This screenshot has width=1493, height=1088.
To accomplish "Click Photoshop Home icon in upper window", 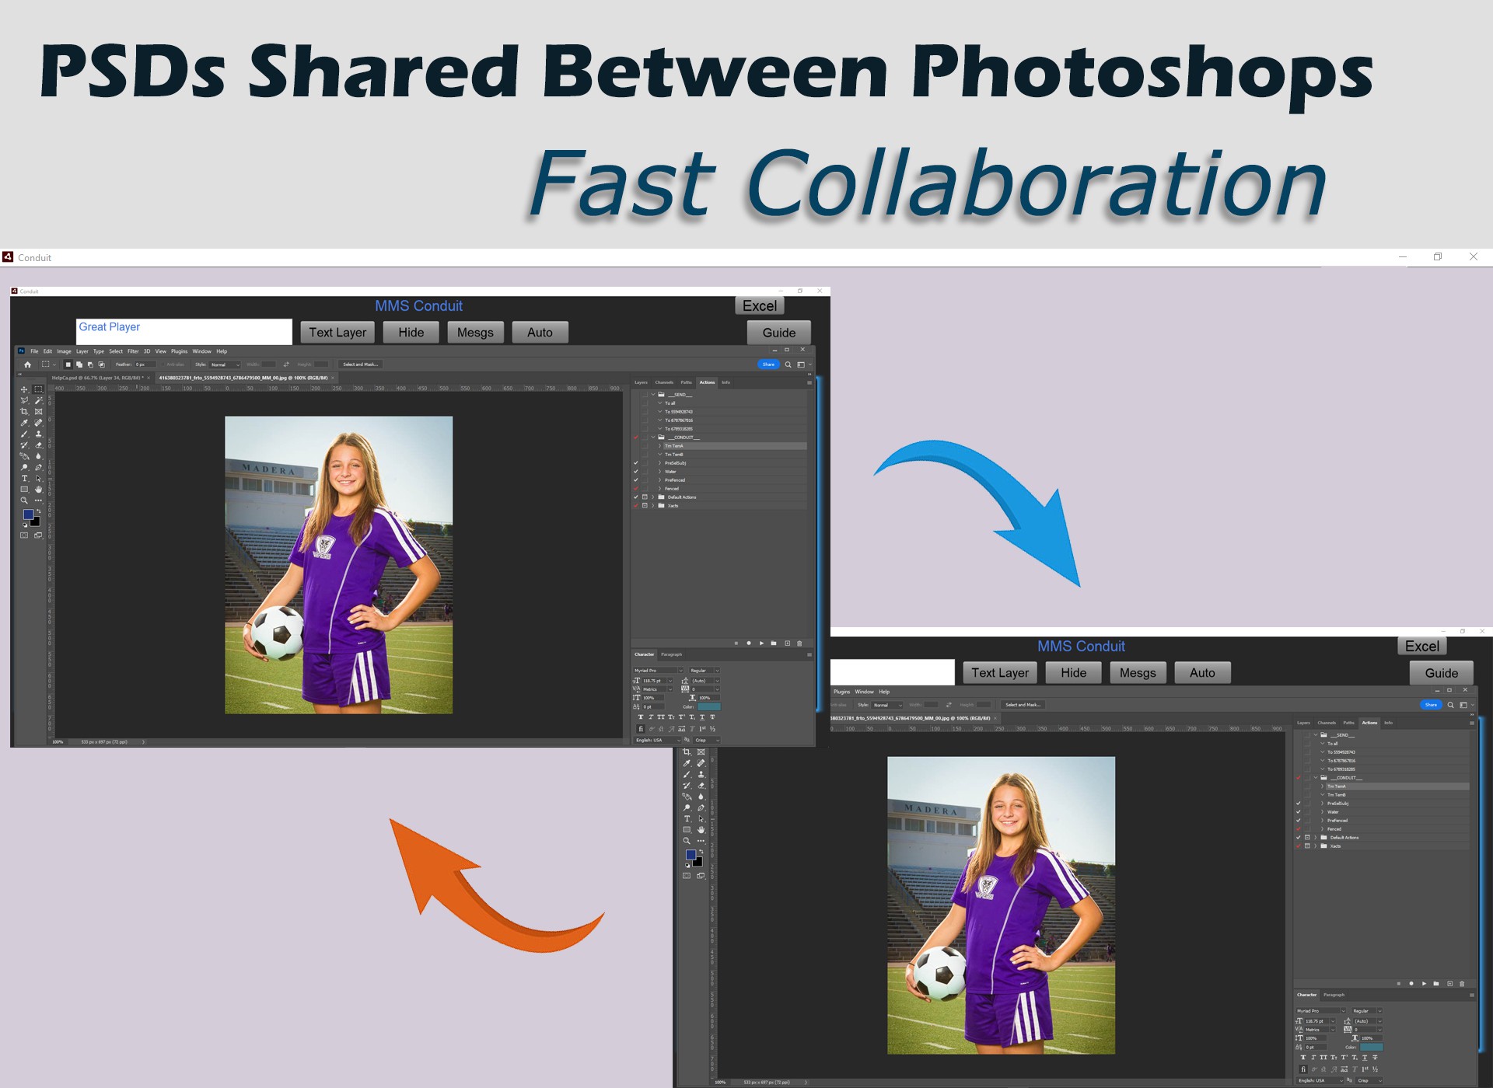I will point(27,364).
